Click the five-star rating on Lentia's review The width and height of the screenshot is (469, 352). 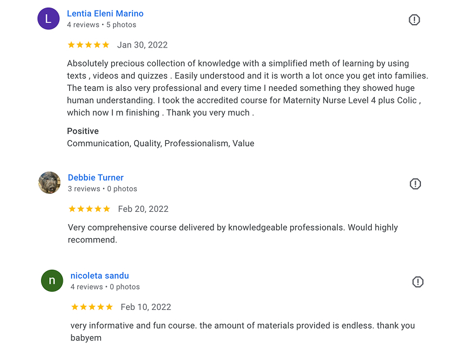click(89, 45)
